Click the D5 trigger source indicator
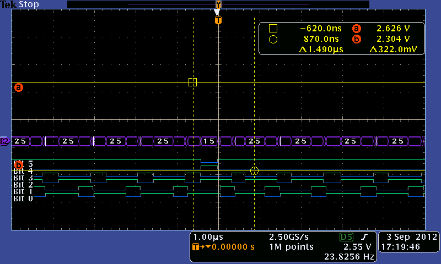The width and height of the screenshot is (441, 264). pos(346,237)
